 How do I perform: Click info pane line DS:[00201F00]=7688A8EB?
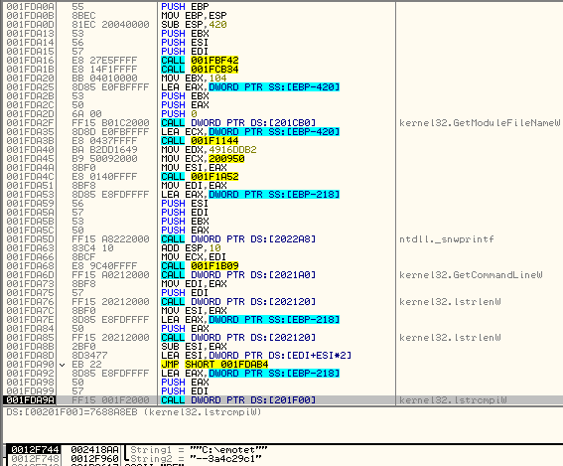[x=134, y=411]
